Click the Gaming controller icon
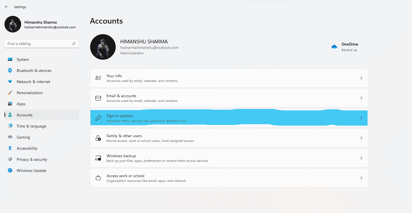Image resolution: width=412 pixels, height=213 pixels. [10, 137]
